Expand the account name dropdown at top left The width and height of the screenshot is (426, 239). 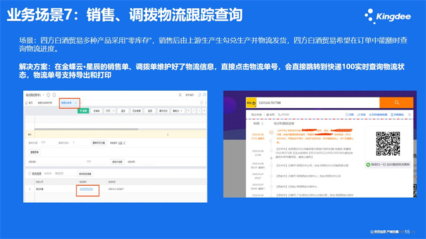tap(43, 95)
